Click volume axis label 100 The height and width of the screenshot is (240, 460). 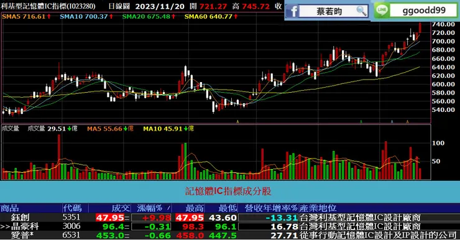pyautogui.click(x=438, y=143)
